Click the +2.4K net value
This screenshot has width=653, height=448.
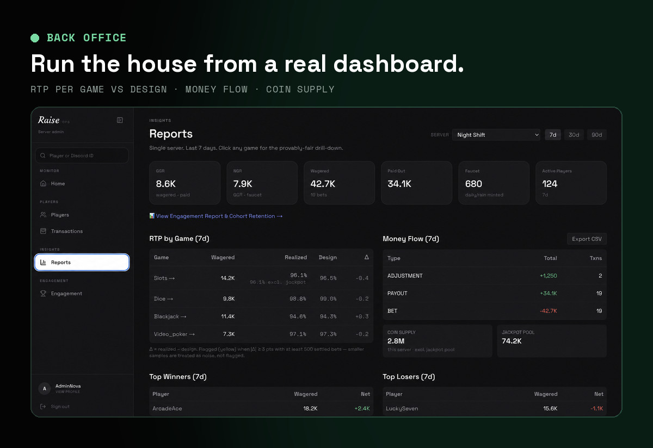tap(362, 408)
